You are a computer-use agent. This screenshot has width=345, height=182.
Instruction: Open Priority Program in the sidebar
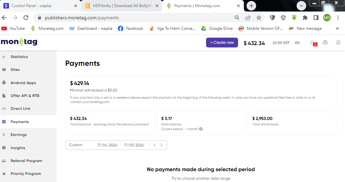tap(28, 174)
